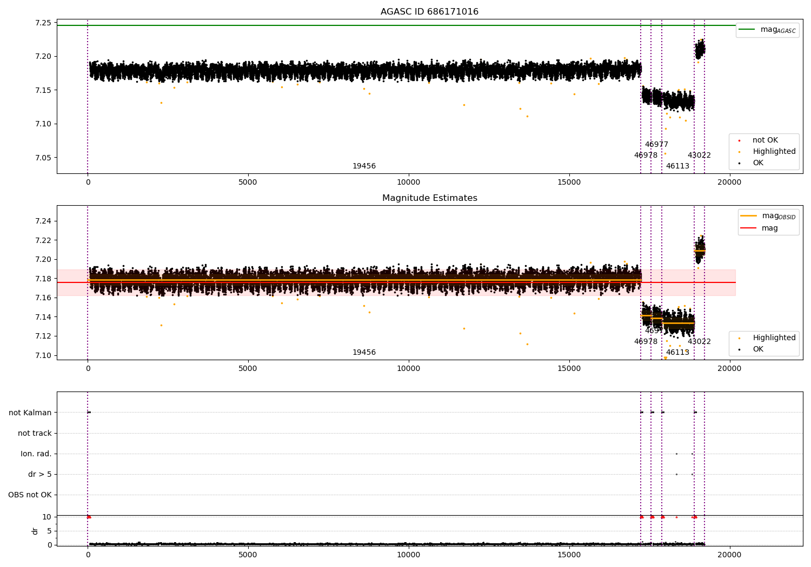Click the 7.05 y-tick in the top plot
The width and height of the screenshot is (811, 567).
(43, 158)
